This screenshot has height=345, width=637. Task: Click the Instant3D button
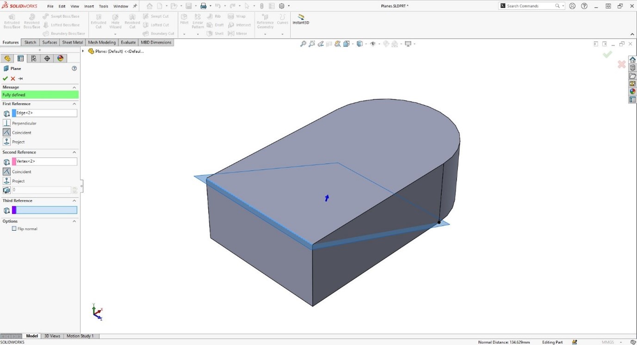[x=301, y=19]
